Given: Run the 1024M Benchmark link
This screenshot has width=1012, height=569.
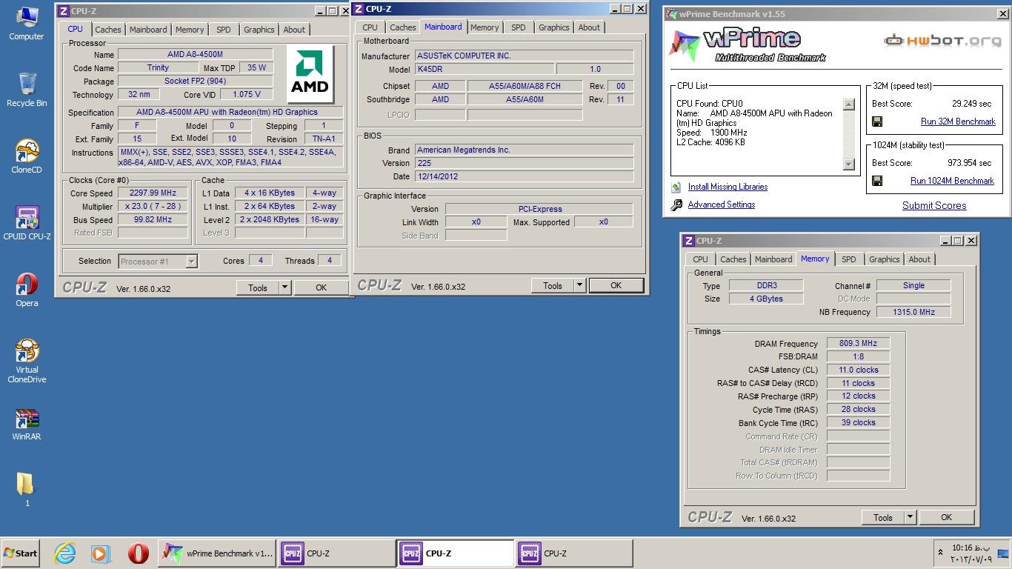Looking at the screenshot, I should [952, 181].
